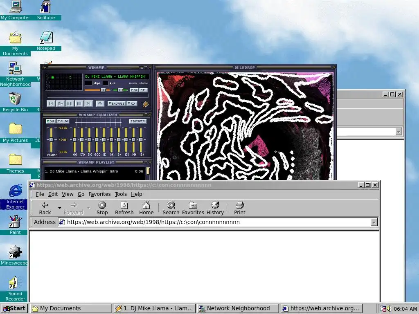
Task: Print the page via toolbar
Action: click(x=240, y=208)
